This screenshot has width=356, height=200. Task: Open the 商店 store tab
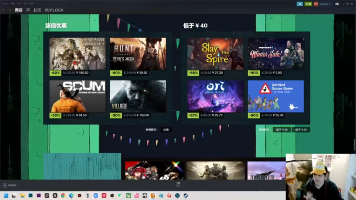tap(19, 10)
